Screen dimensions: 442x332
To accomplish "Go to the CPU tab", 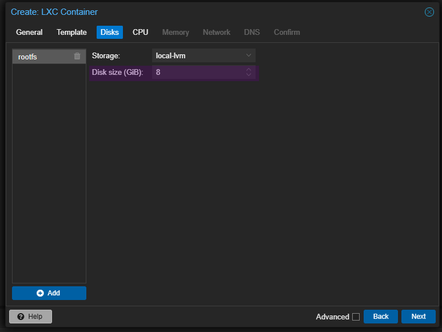I will pyautogui.click(x=141, y=32).
